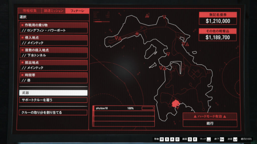Click the highlighted red compound on map
This screenshot has width=257, height=144.
[175, 103]
